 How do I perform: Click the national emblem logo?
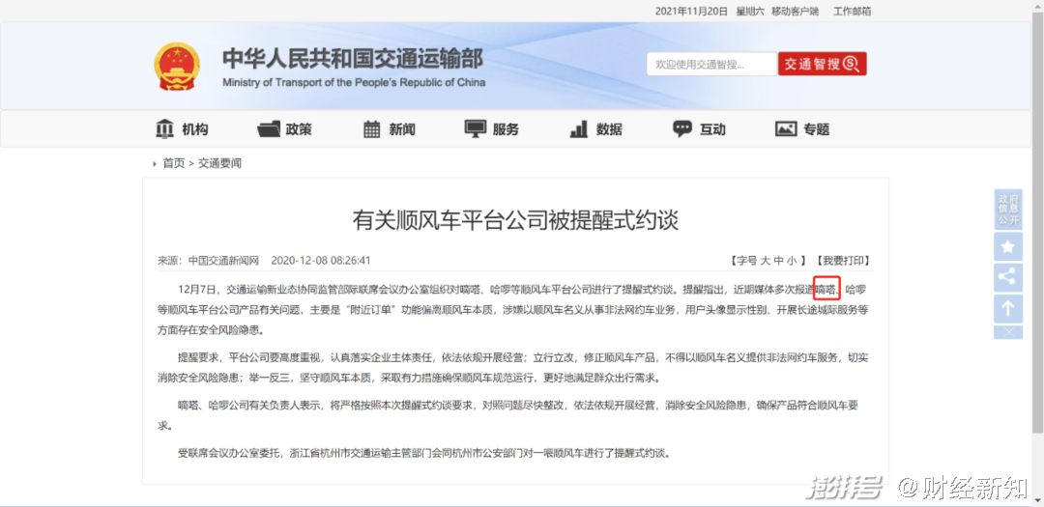pos(177,67)
